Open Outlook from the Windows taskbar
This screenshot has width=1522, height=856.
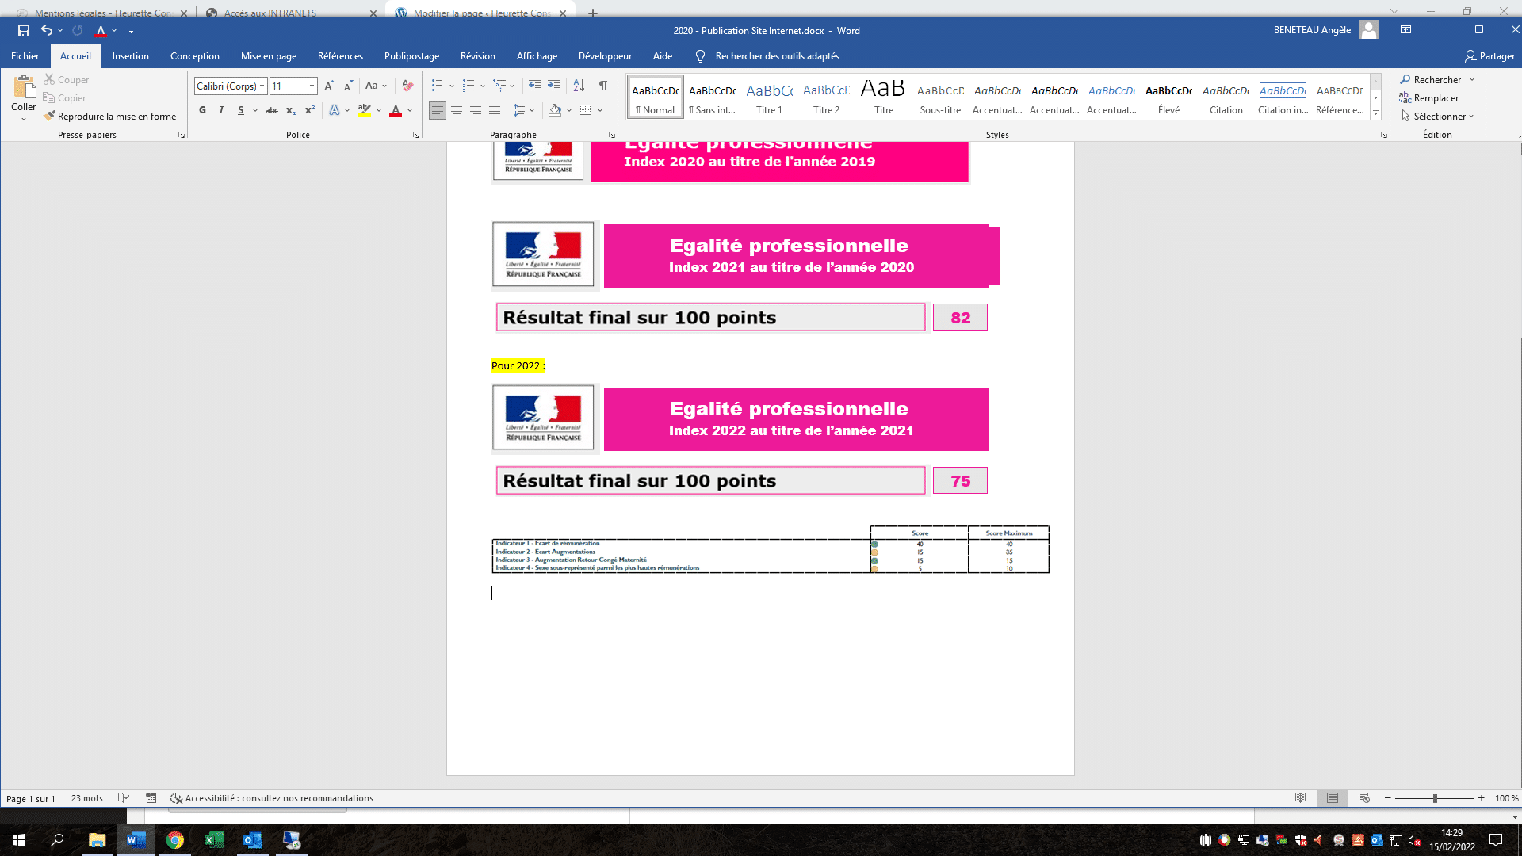tap(252, 840)
